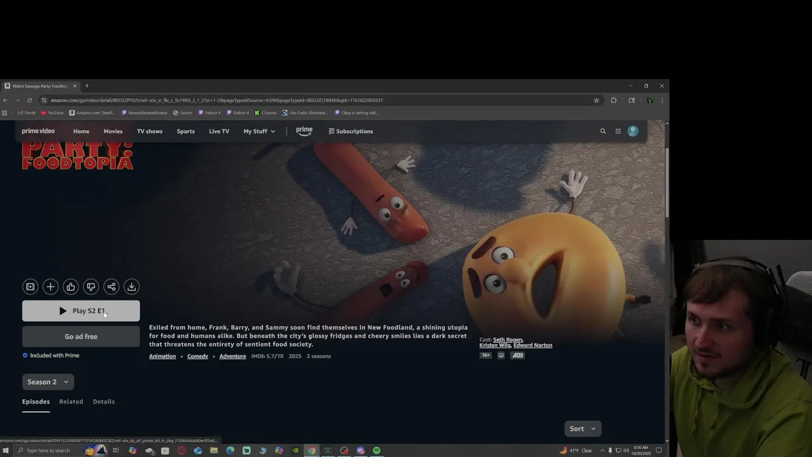Open Spotify from the taskbar
This screenshot has height=457, width=812.
(377, 451)
